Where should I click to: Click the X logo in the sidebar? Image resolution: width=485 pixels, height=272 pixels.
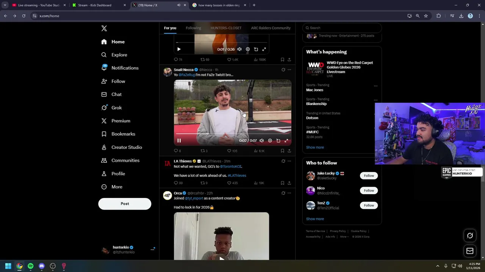[x=104, y=28]
